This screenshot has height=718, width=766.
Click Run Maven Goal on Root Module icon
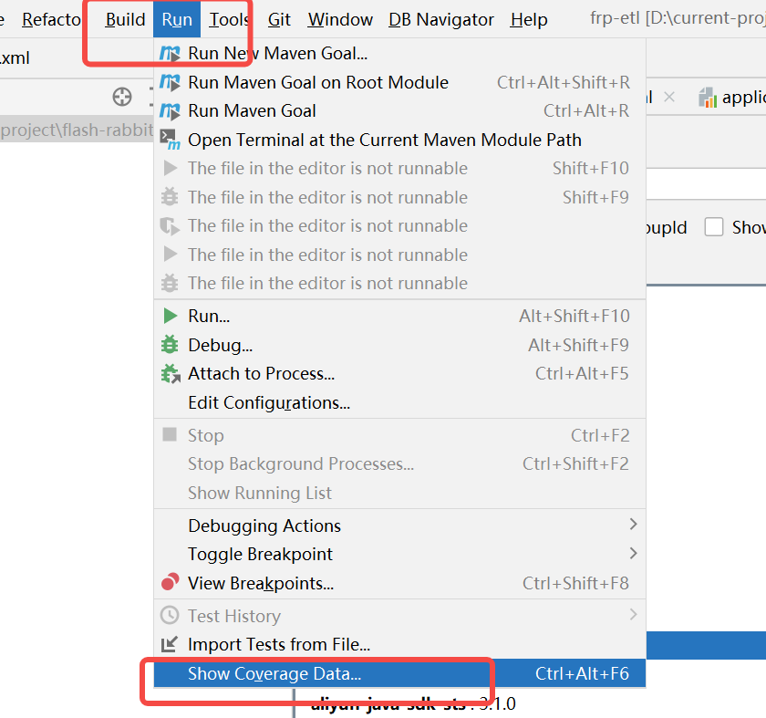pyautogui.click(x=170, y=82)
